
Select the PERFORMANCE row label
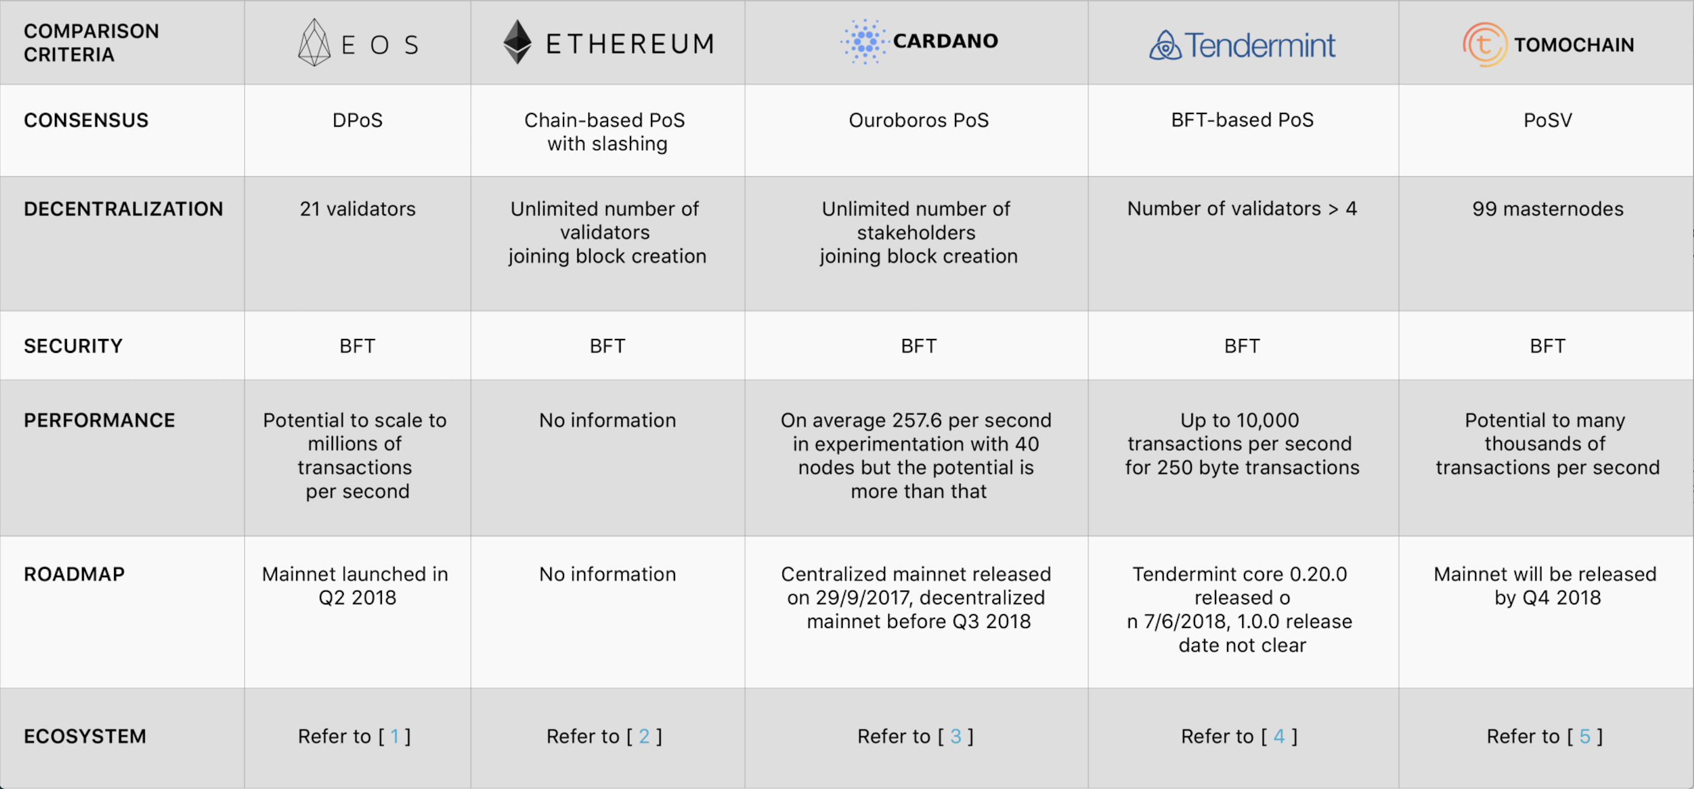100,420
